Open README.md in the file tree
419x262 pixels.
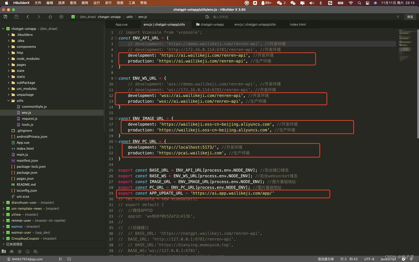(x=26, y=185)
